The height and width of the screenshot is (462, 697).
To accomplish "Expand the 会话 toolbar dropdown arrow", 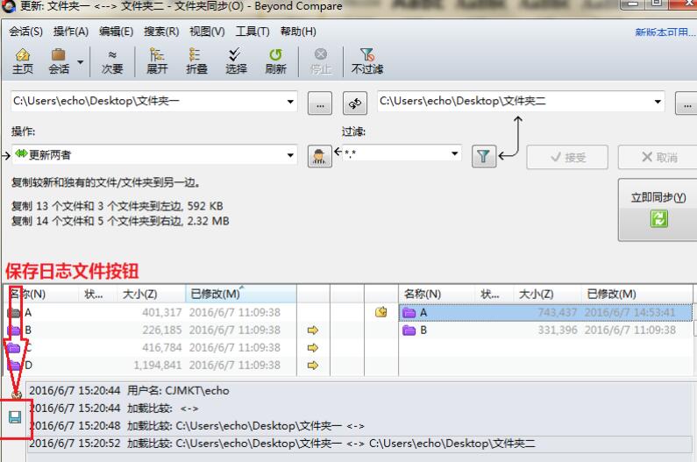I will (80, 62).
